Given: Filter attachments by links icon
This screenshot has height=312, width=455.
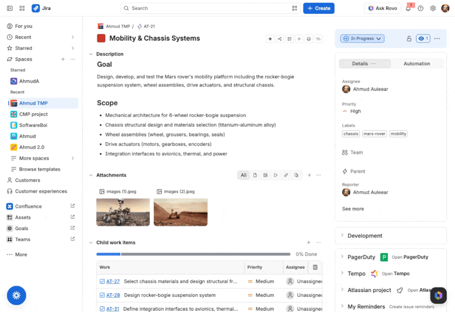Looking at the screenshot, I should click(286, 175).
